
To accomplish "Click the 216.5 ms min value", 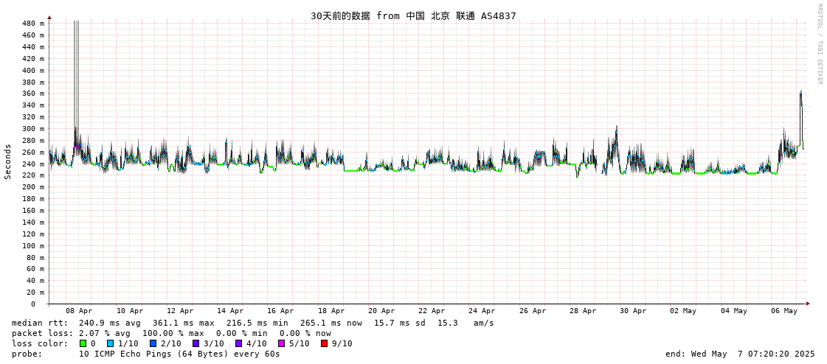I will [257, 323].
